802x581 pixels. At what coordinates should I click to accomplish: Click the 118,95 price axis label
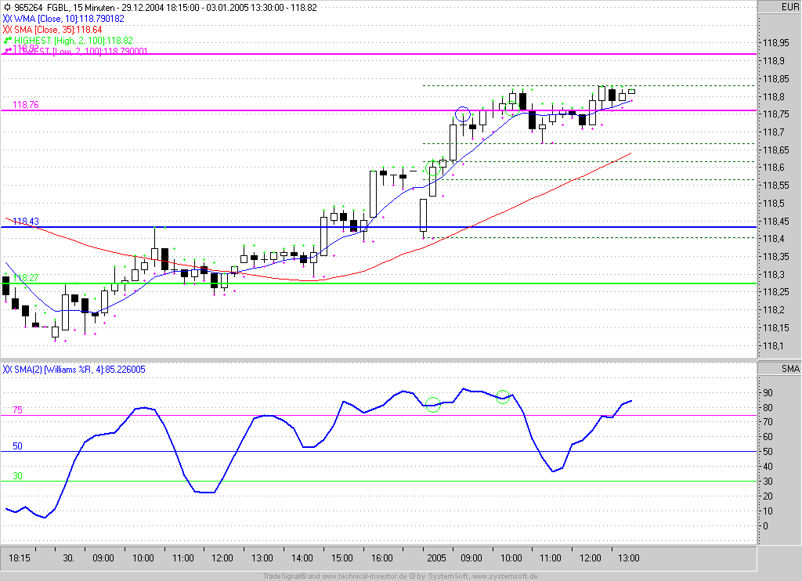776,43
